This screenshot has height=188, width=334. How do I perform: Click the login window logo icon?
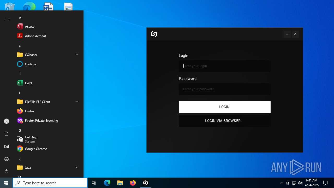(154, 34)
